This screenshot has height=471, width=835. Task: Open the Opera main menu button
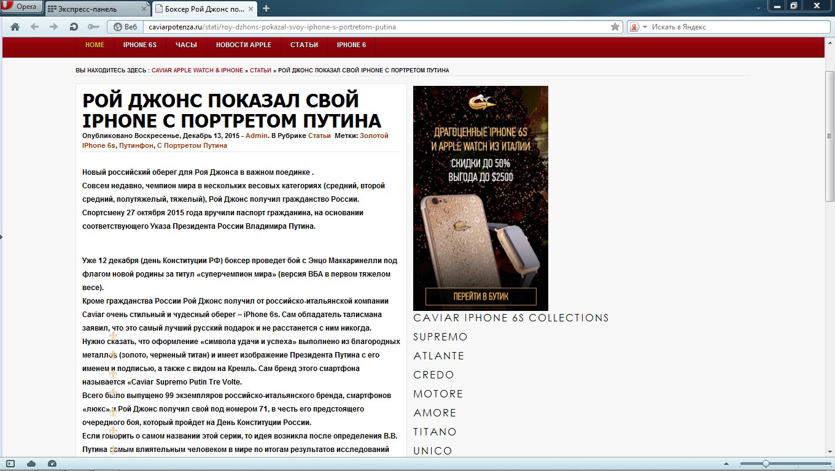click(21, 7)
